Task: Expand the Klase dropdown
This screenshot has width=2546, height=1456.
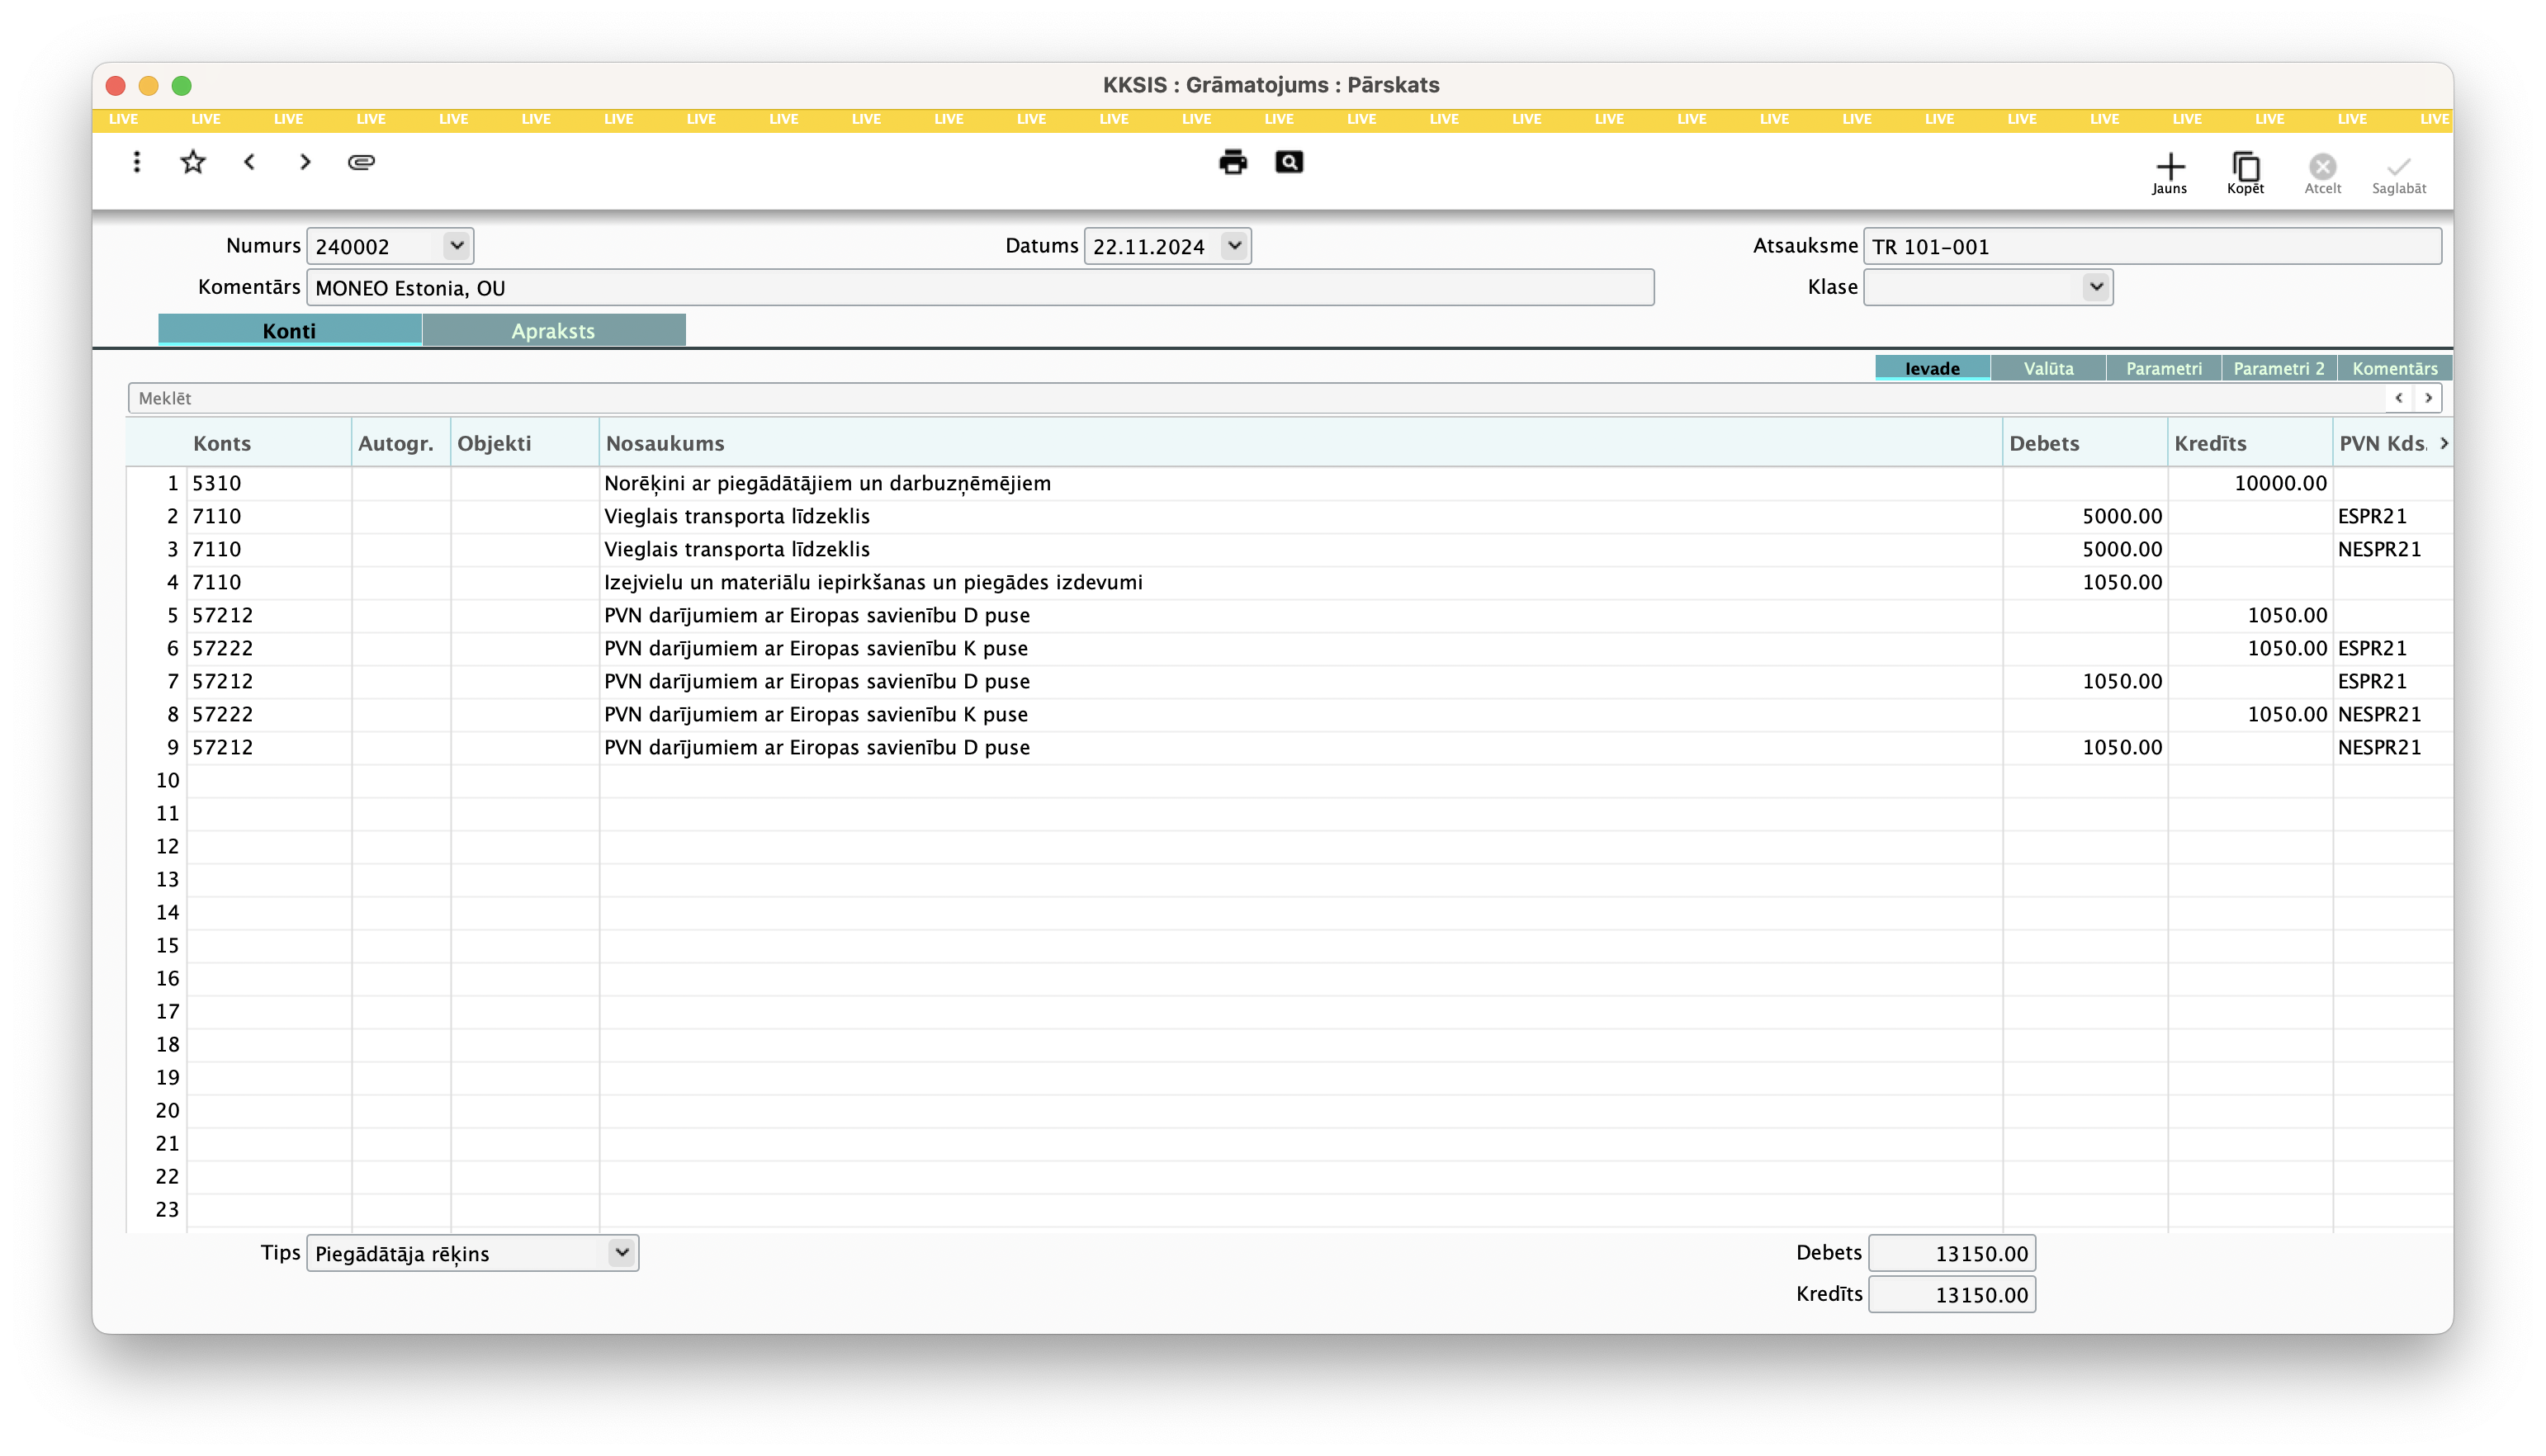Action: [2095, 287]
